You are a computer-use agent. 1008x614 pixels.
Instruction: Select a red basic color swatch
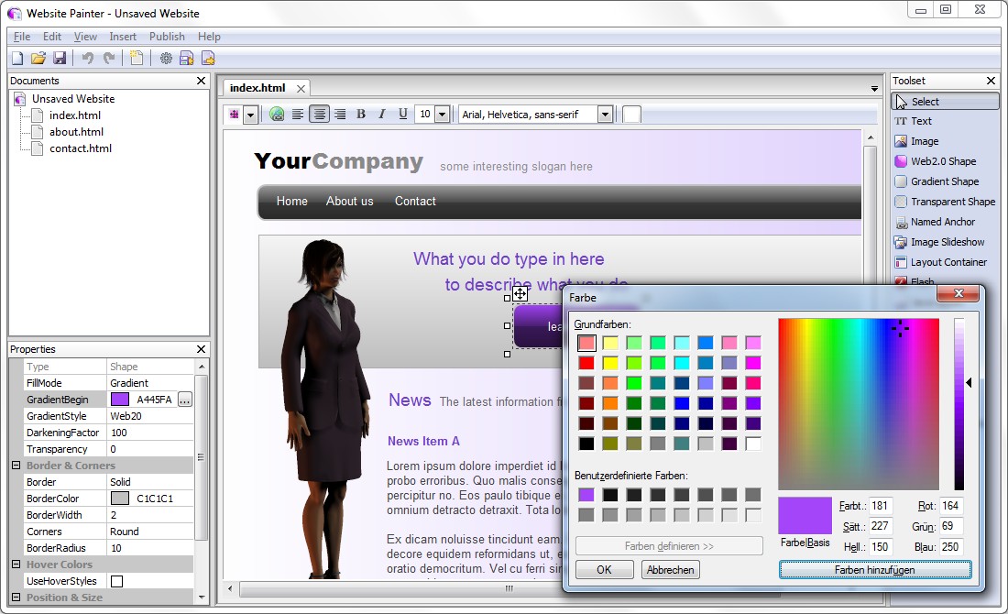pyautogui.click(x=588, y=362)
